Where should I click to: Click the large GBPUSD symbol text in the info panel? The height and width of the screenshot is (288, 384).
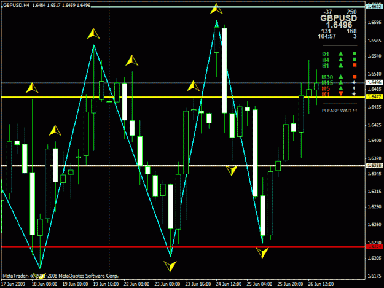click(x=339, y=18)
